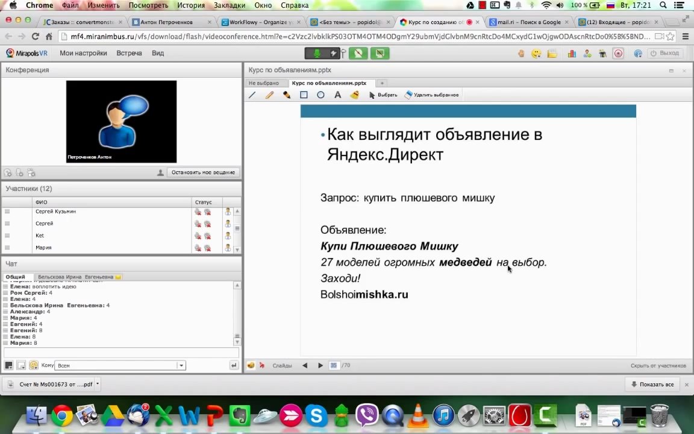Click the slides palette icon
This screenshot has width=694, height=434.
click(251, 365)
